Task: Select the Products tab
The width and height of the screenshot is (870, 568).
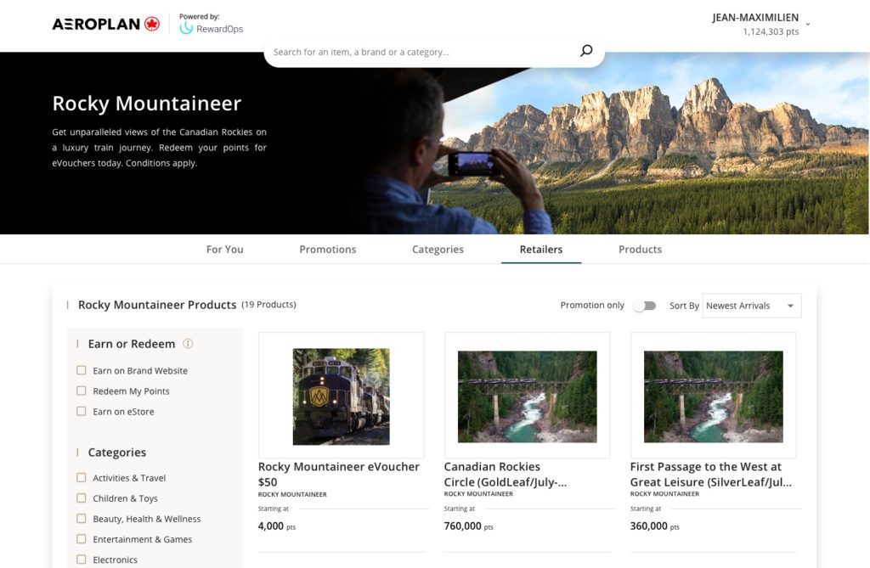Action: click(x=639, y=249)
